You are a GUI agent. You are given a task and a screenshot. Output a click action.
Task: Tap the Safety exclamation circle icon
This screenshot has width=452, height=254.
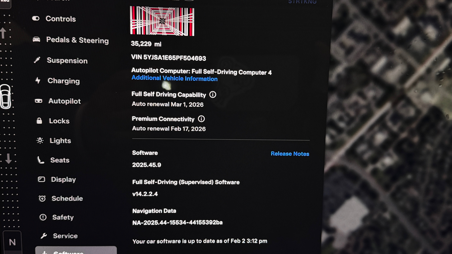(x=43, y=217)
